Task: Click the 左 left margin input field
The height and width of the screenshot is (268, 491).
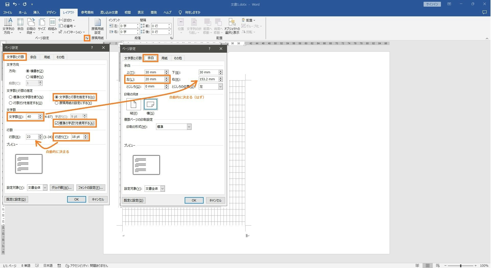Action: [x=155, y=79]
